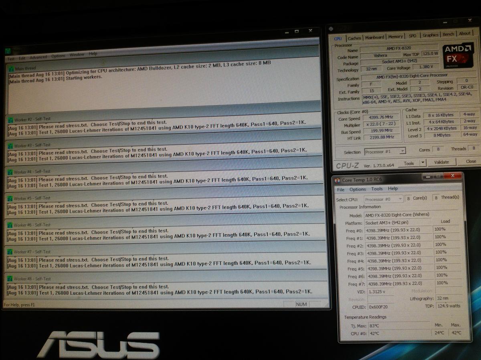Viewport: 481px width, 360px height.
Task: Open Prime95's Options menu
Action: pyautogui.click(x=58, y=56)
